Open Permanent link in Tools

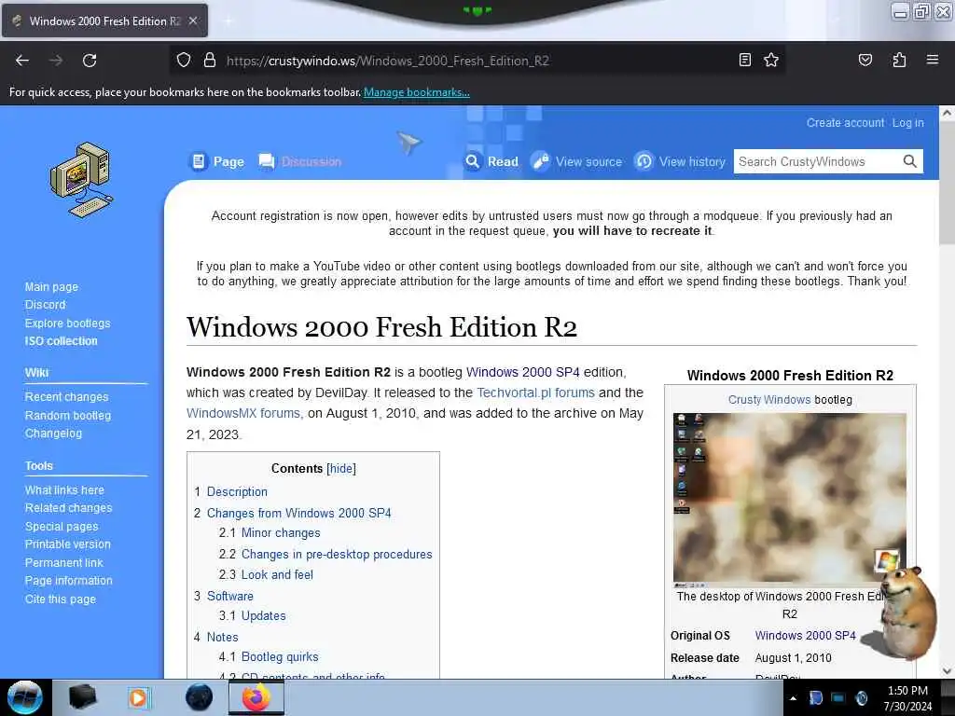(63, 562)
